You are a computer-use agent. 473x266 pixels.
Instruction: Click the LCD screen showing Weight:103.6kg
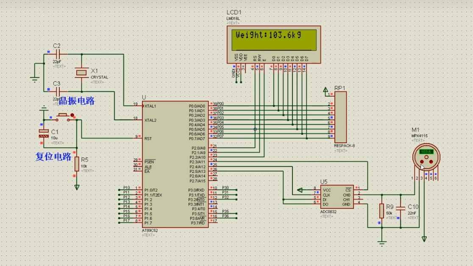274,40
